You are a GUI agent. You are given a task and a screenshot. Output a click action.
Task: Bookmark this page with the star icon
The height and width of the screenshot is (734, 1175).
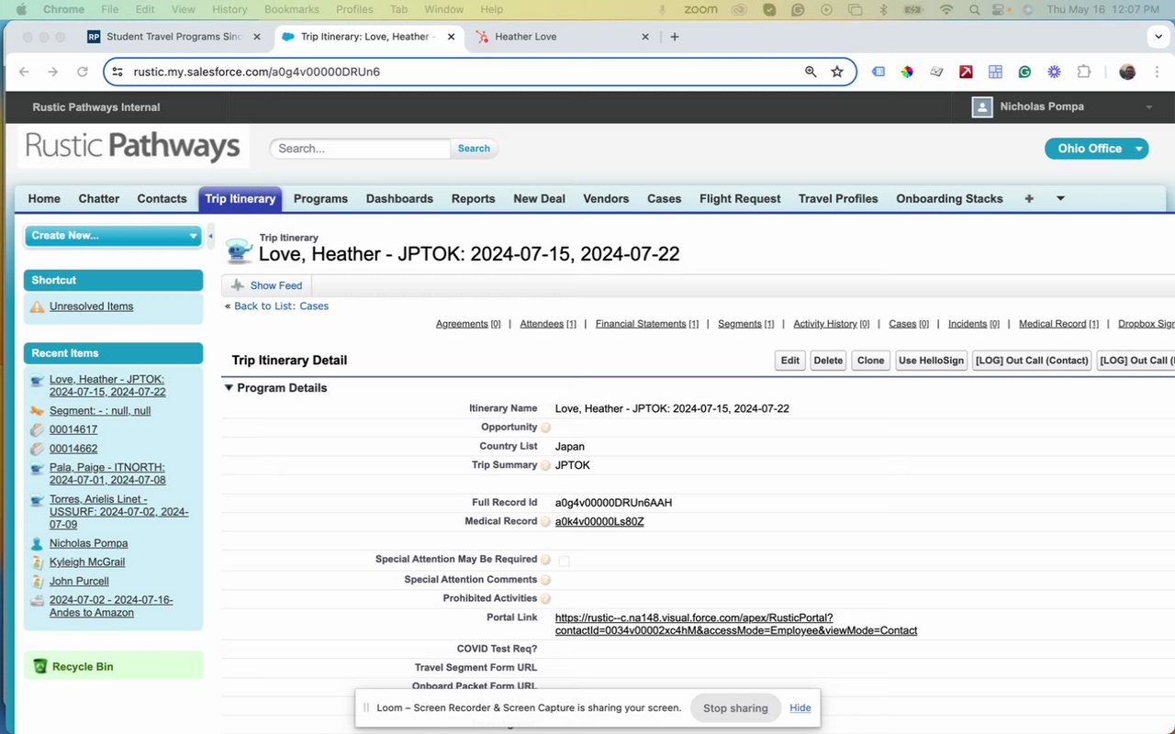click(x=837, y=72)
